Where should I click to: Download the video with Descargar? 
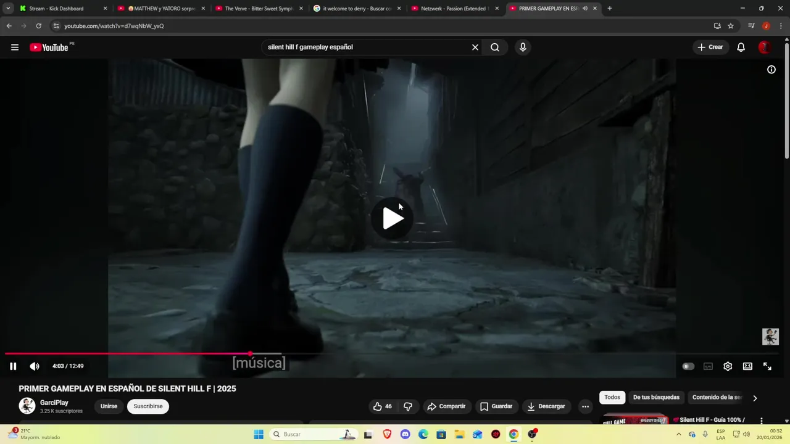pyautogui.click(x=546, y=406)
